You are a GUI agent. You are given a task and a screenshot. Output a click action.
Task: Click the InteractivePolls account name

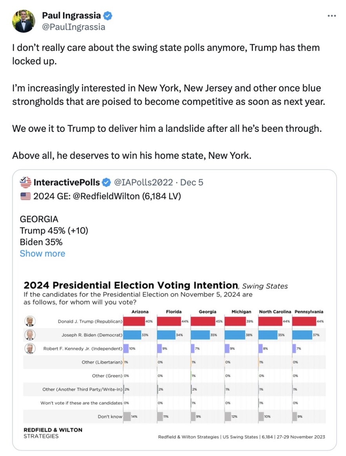[x=67, y=182]
